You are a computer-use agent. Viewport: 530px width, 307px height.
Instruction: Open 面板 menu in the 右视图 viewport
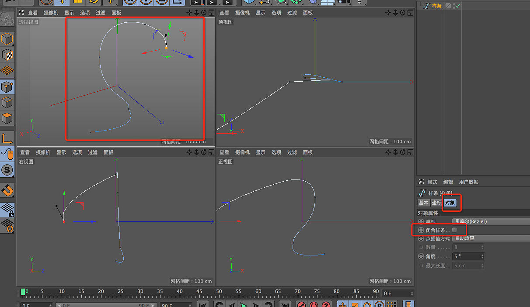[108, 152]
